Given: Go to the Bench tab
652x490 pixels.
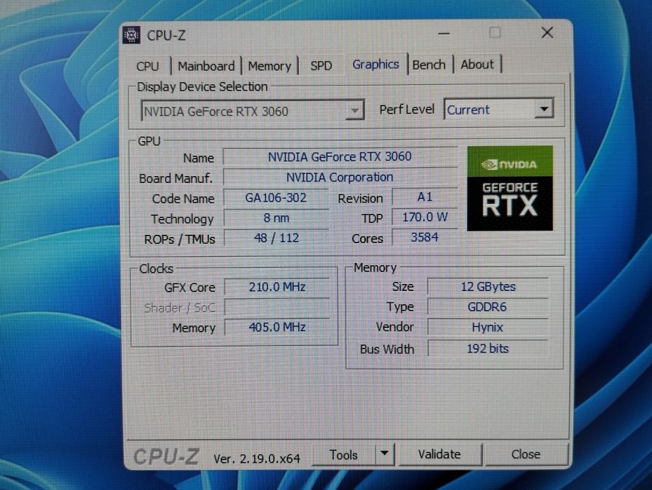Looking at the screenshot, I should pyautogui.click(x=429, y=64).
